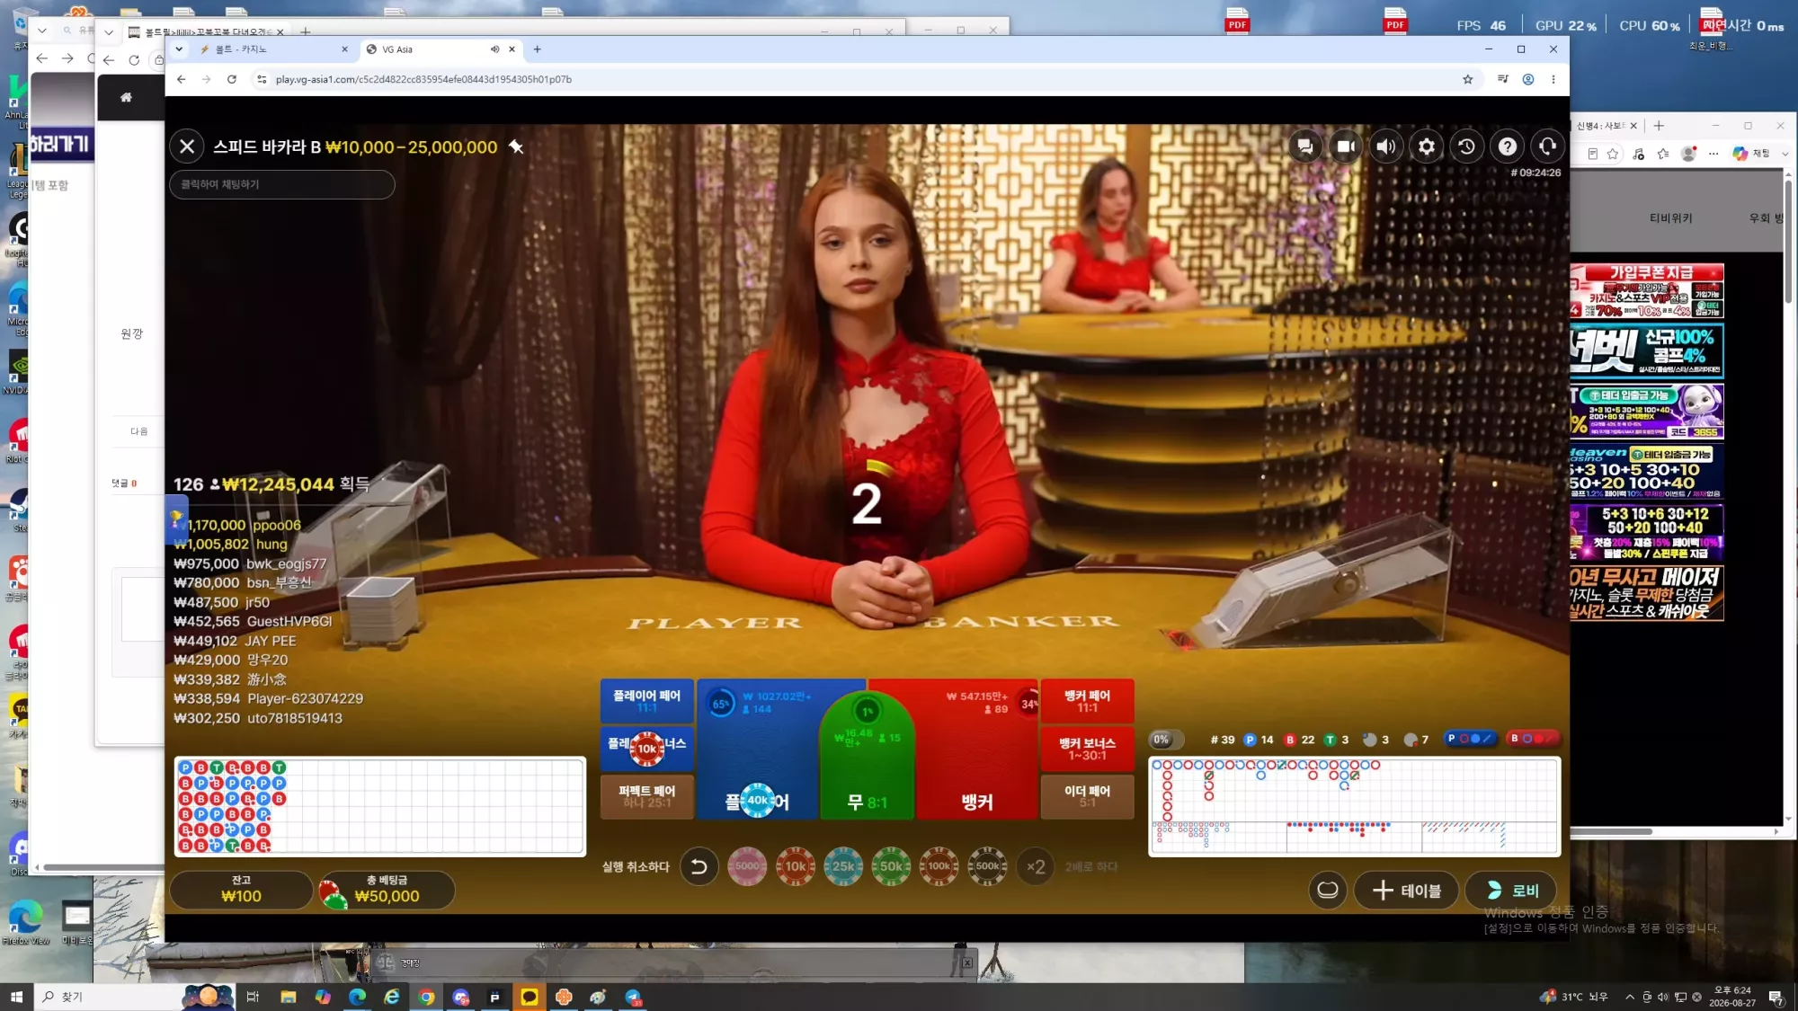Viewport: 1798px width, 1011px height.
Task: Bet on the 플레이어 보너스 spot
Action: tap(646, 749)
